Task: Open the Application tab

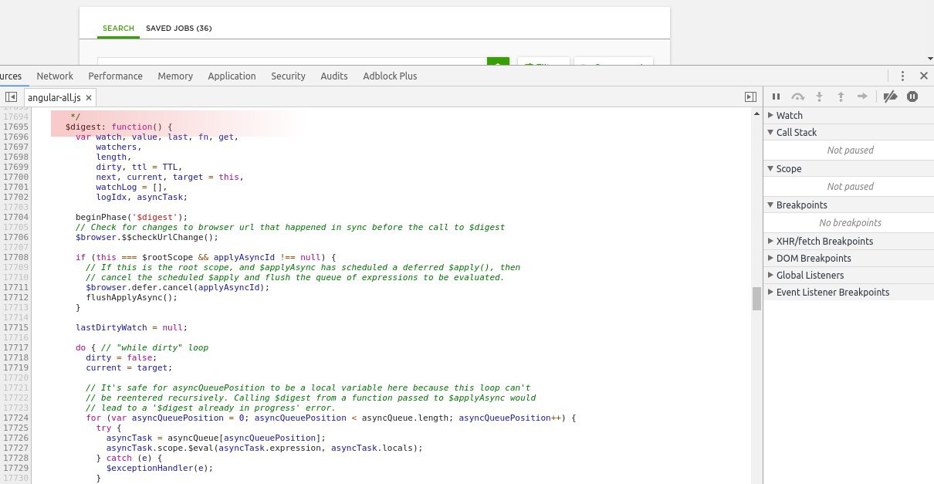Action: pyautogui.click(x=232, y=76)
